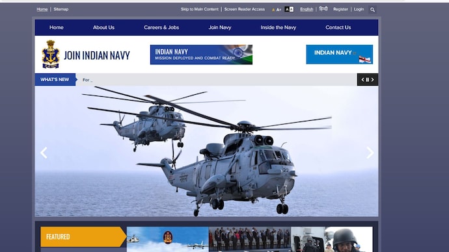Click the Mission Deployed Combat Ready banner

coord(201,55)
